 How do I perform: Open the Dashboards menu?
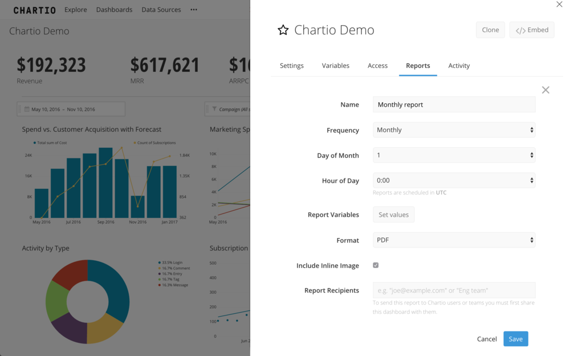114,10
